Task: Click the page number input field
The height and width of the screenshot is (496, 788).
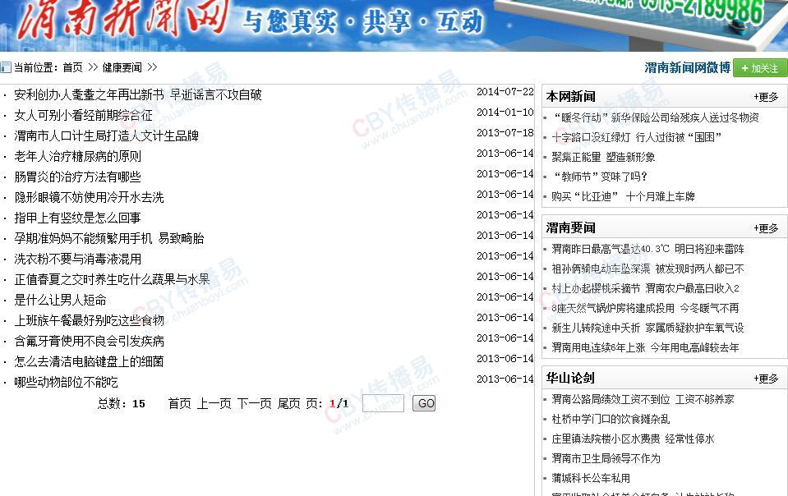Action: click(x=383, y=403)
